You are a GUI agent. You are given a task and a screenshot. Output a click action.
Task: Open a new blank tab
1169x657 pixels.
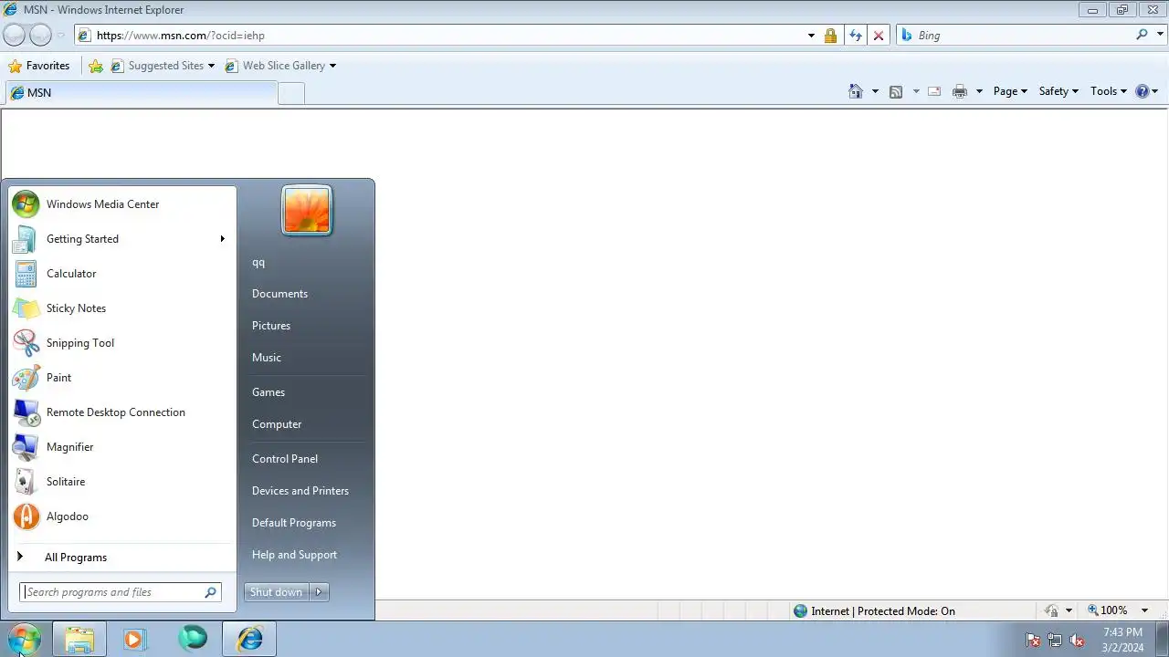point(290,93)
